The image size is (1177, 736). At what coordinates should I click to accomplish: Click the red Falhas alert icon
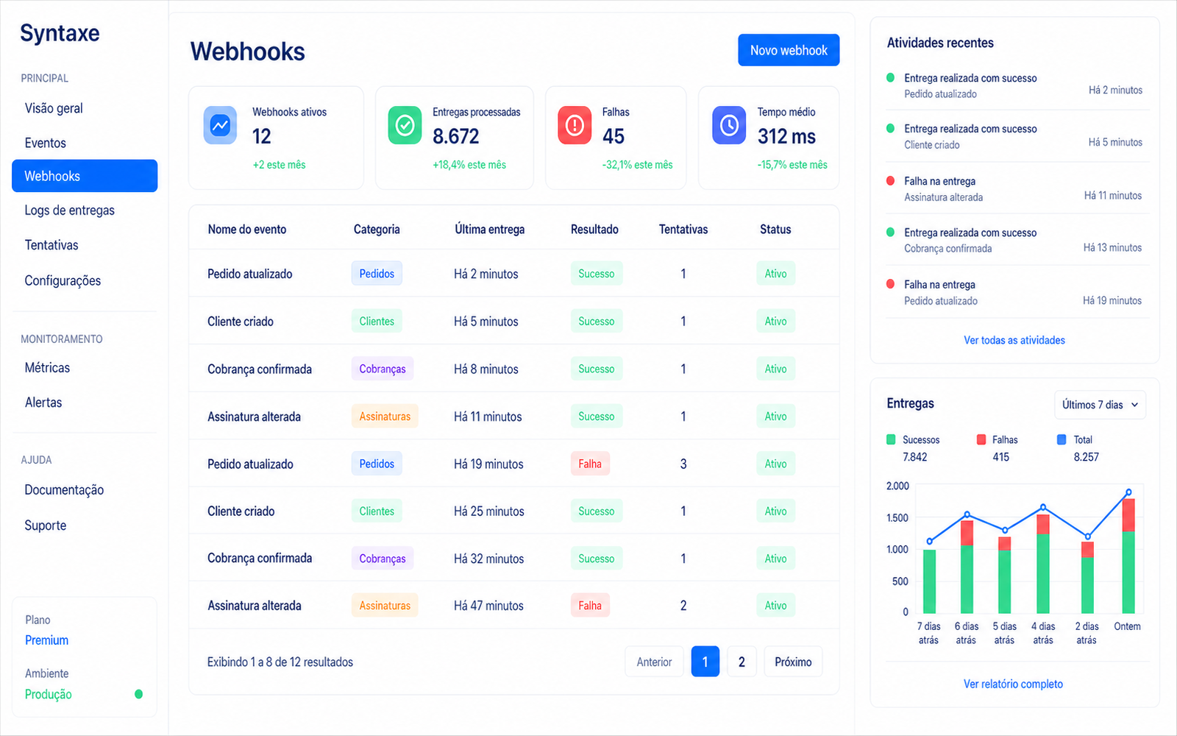click(x=575, y=125)
